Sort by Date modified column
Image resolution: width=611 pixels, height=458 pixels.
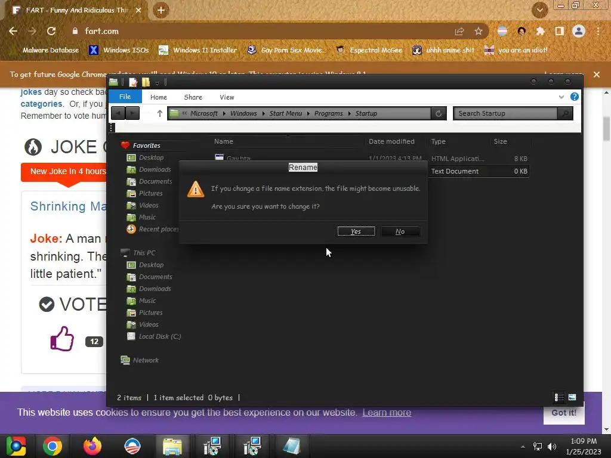coord(391,141)
